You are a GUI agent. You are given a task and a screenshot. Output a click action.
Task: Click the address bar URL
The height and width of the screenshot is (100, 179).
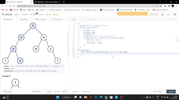(33, 6)
